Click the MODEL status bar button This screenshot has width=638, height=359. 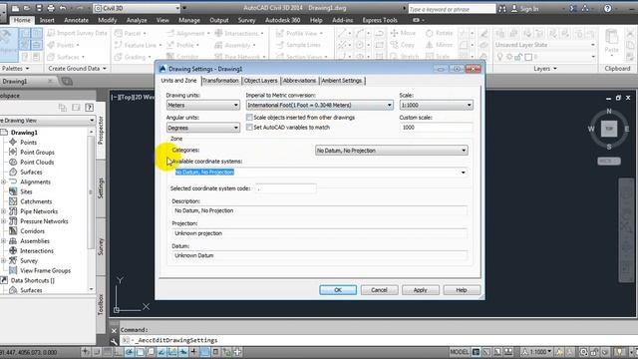pyautogui.click(x=460, y=352)
